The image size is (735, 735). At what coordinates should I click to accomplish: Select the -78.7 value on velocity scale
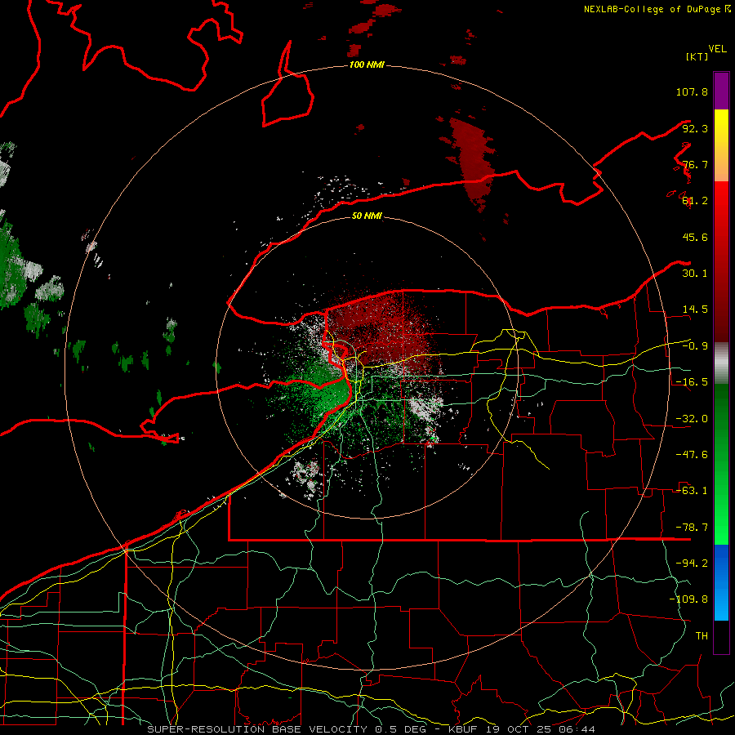pos(692,528)
